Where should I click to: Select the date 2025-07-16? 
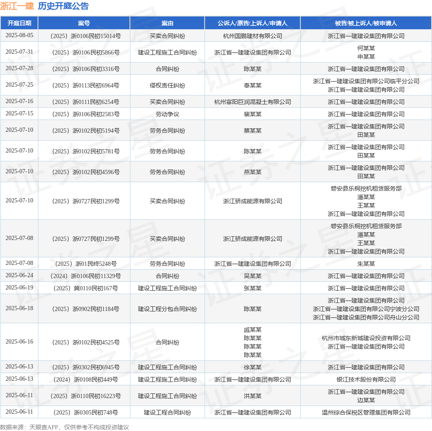click(x=19, y=101)
